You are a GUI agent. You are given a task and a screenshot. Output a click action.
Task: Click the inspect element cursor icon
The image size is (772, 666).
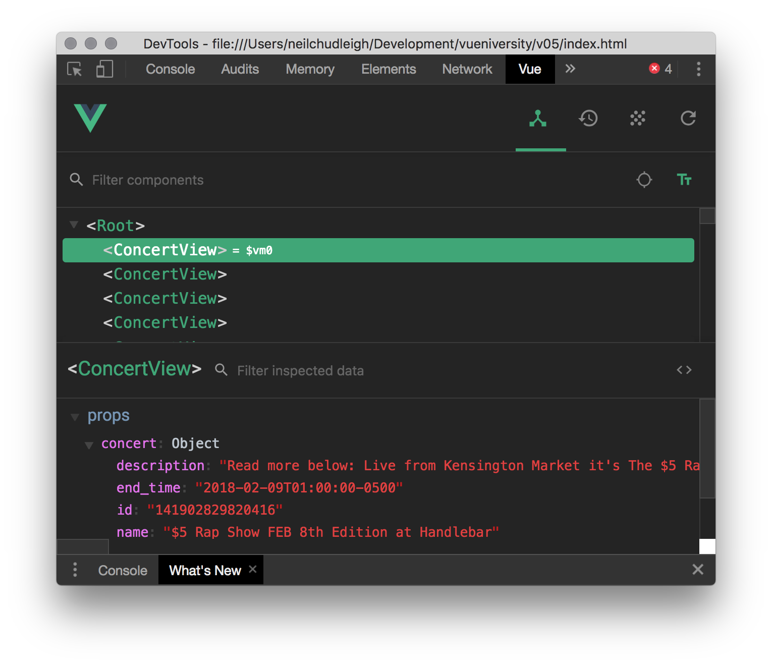tap(74, 69)
